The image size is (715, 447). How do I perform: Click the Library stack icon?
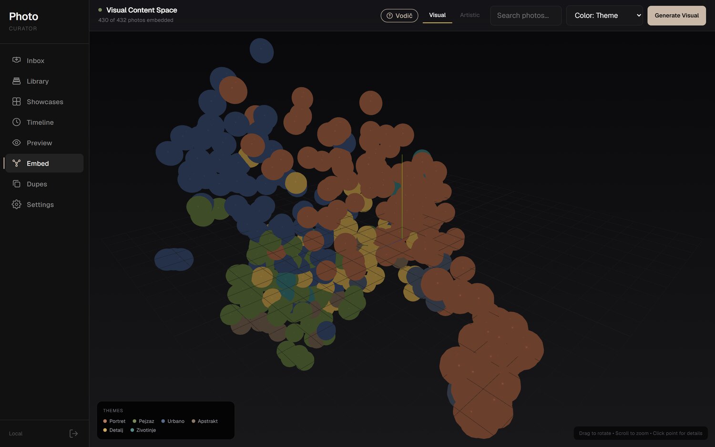coord(17,81)
